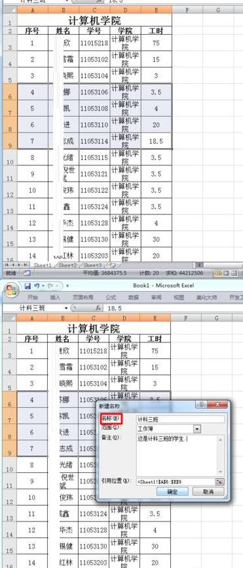243x568 pixels.
Task: Click the Save icon in quick access toolbar
Action: coord(28,286)
